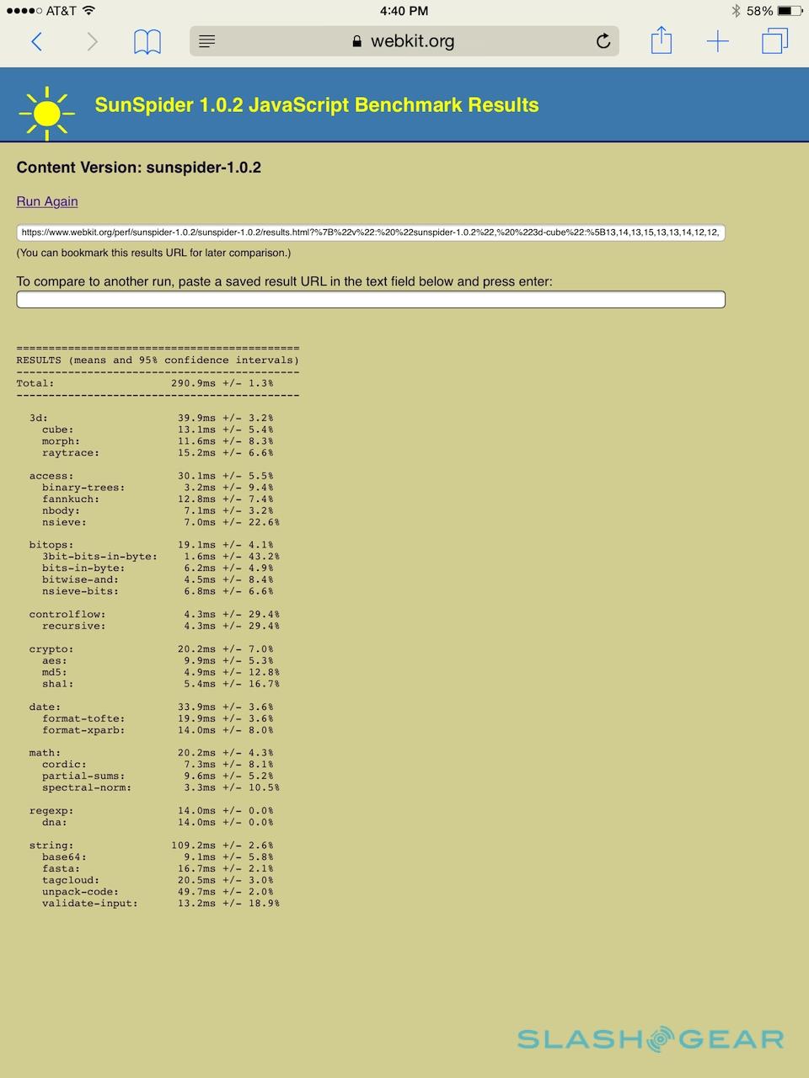Select the 3d 39.9ms result row
809x1078 pixels.
151,418
